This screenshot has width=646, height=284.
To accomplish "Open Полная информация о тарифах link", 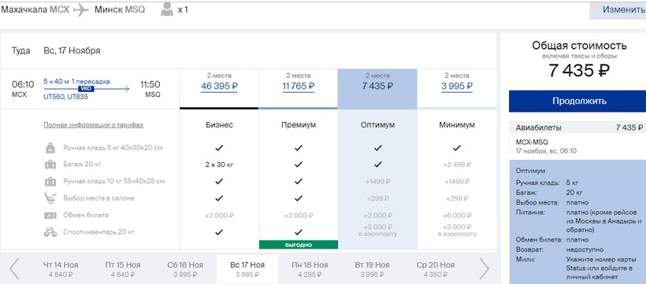I will (x=94, y=125).
